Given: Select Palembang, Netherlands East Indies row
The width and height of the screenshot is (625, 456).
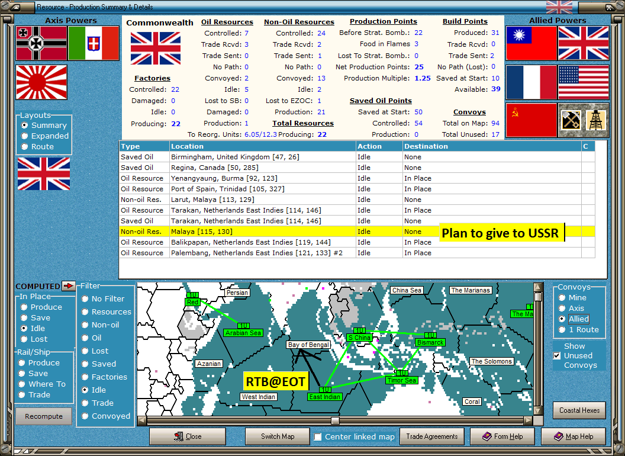Looking at the screenshot, I should click(357, 252).
